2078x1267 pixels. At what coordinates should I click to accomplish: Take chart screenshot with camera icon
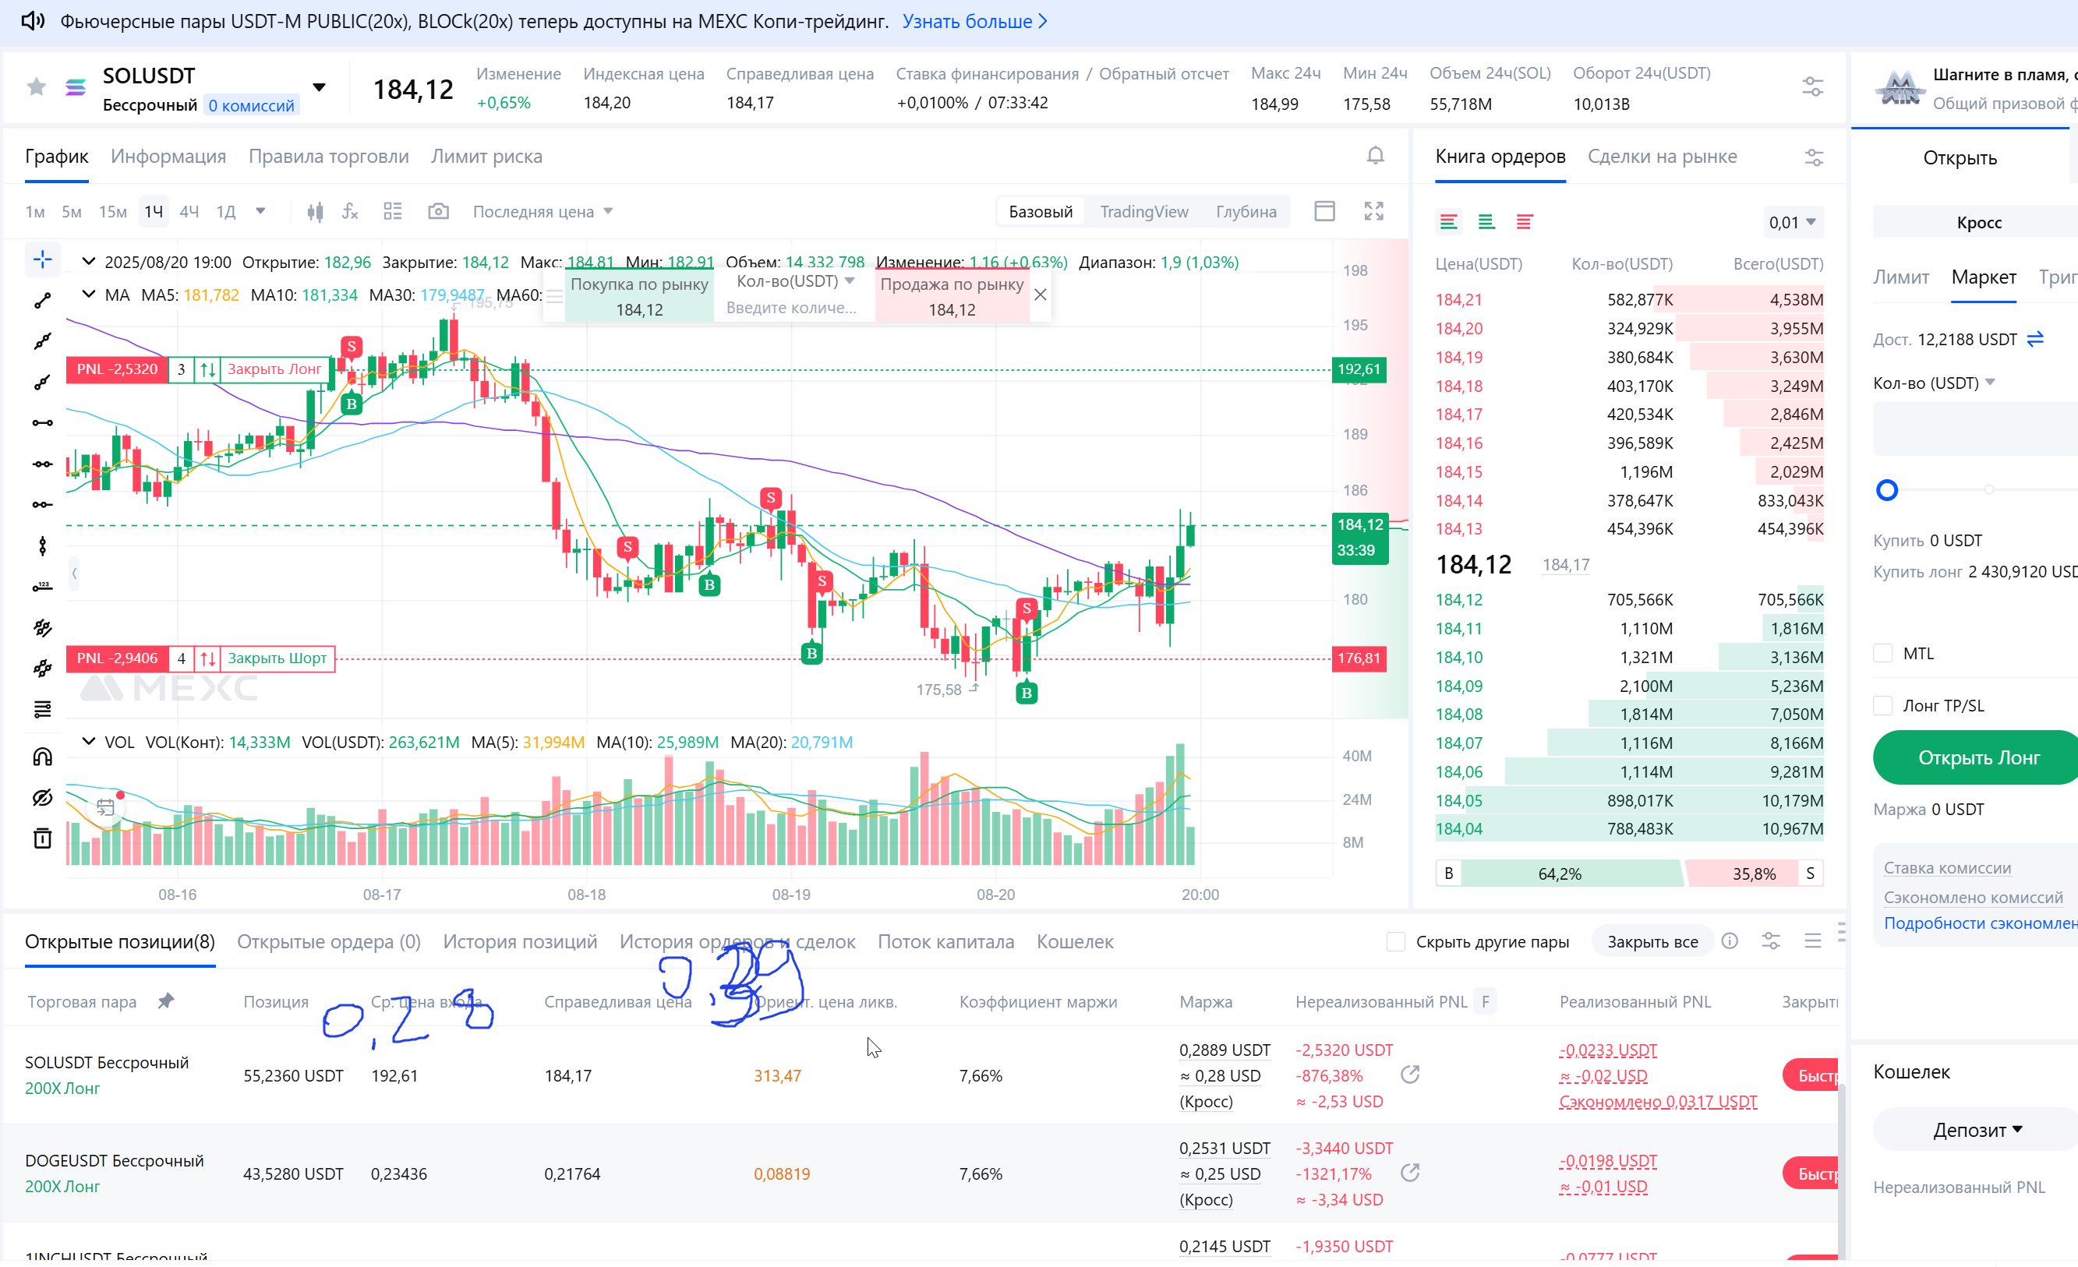[439, 212]
